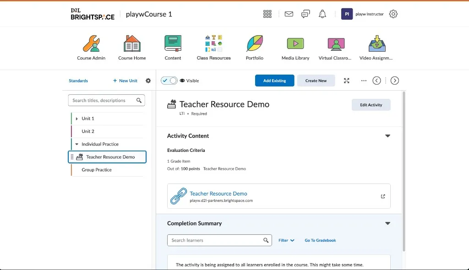Screen dimensions: 469x270
Task: Open Class Resources icon grid
Action: point(213,43)
